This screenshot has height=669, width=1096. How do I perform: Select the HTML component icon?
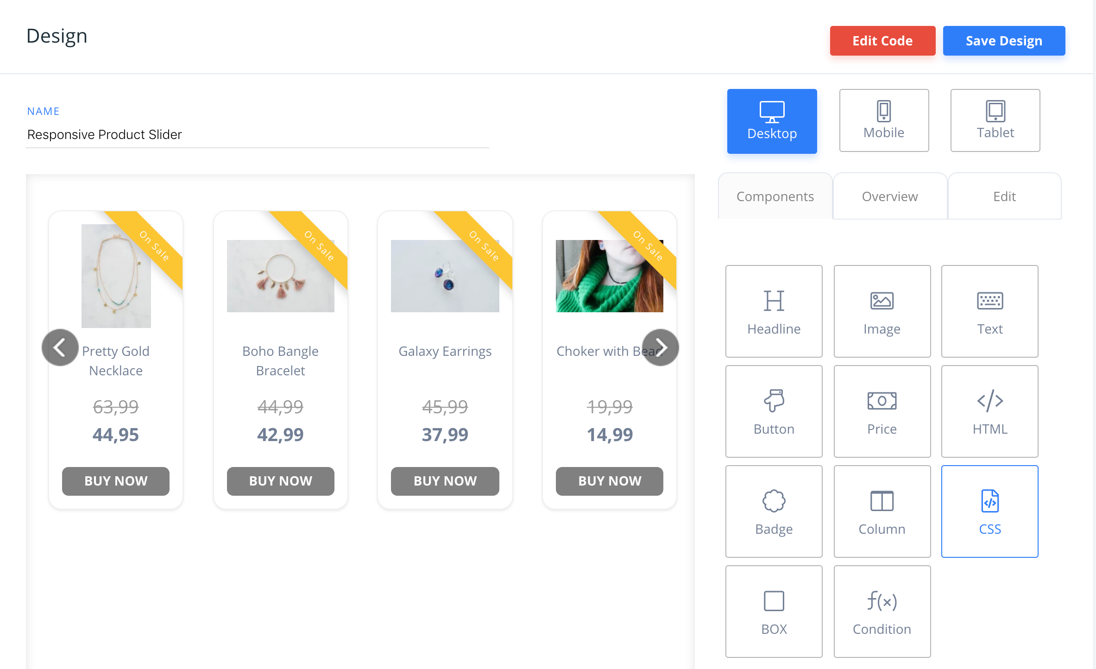click(x=989, y=411)
